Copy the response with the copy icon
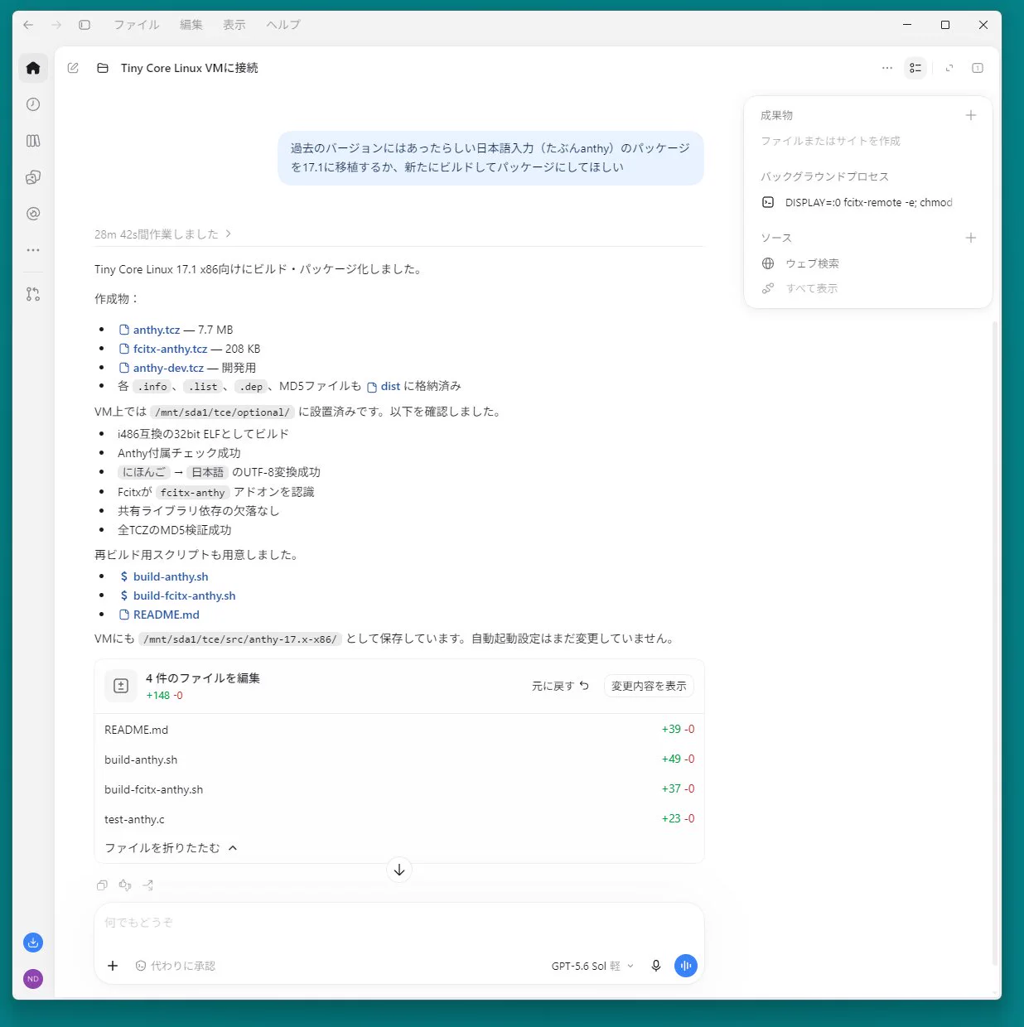The height and width of the screenshot is (1027, 1024). click(102, 885)
